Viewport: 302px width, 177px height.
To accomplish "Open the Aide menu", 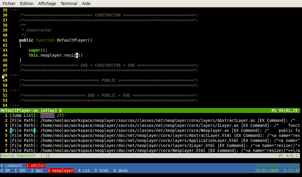I will click(86, 4).
